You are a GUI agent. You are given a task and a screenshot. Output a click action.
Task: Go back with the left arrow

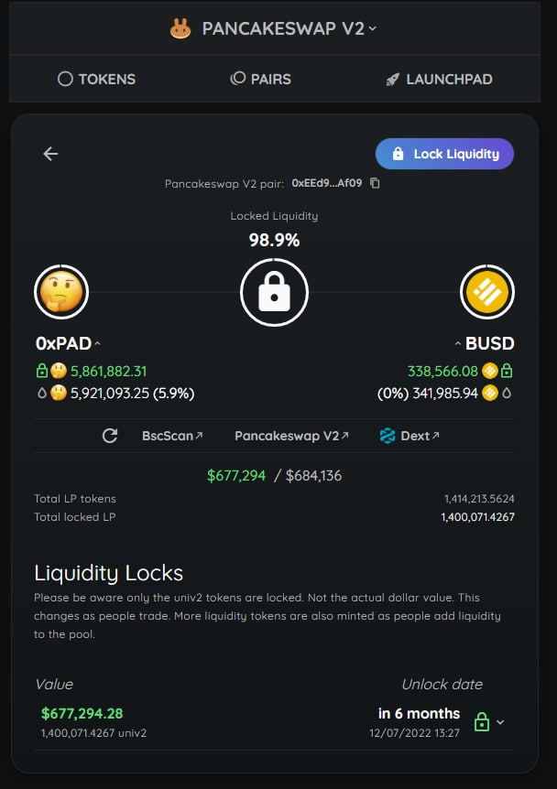[x=50, y=154]
